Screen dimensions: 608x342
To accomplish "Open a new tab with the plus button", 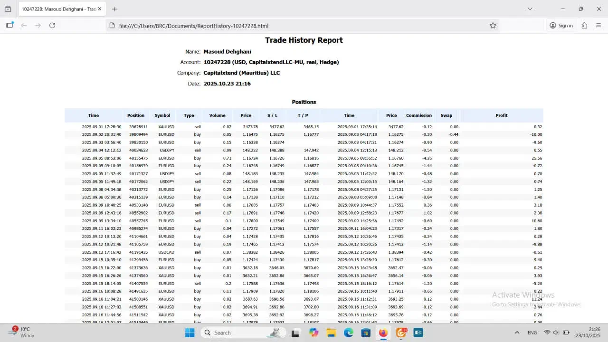I will point(114,9).
